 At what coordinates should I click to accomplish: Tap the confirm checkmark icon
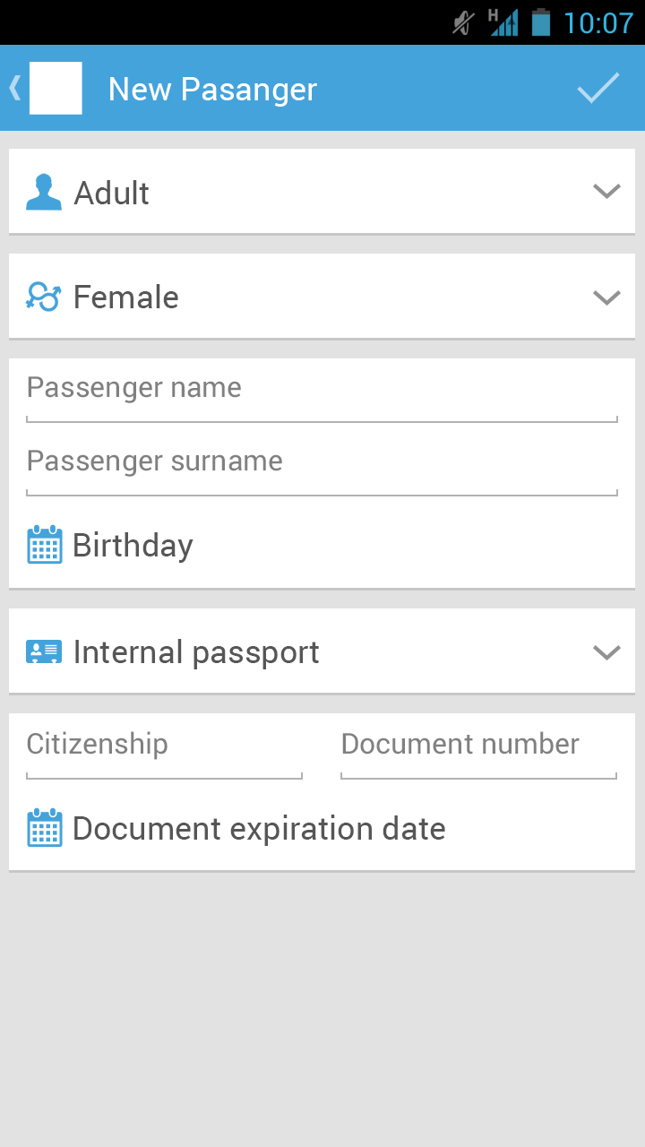[598, 88]
